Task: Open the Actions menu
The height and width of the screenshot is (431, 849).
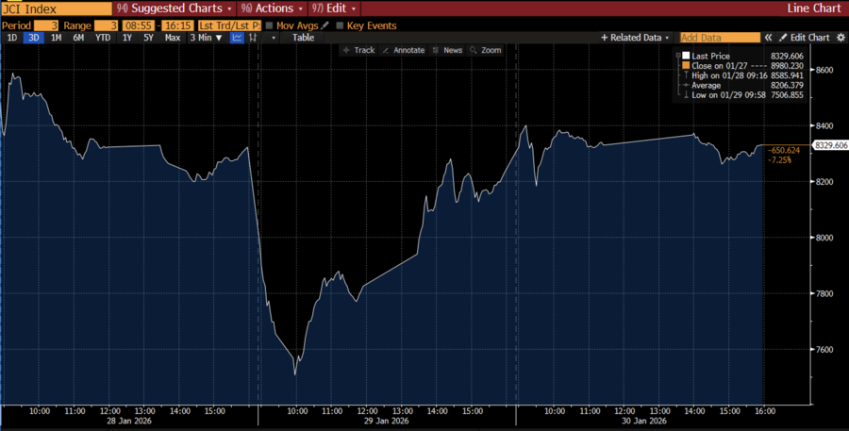Action: pyautogui.click(x=274, y=8)
